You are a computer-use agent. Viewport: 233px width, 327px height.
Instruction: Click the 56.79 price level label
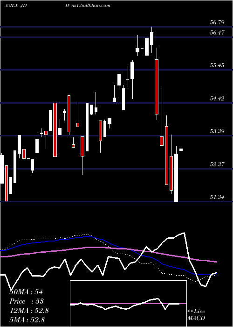217,22
